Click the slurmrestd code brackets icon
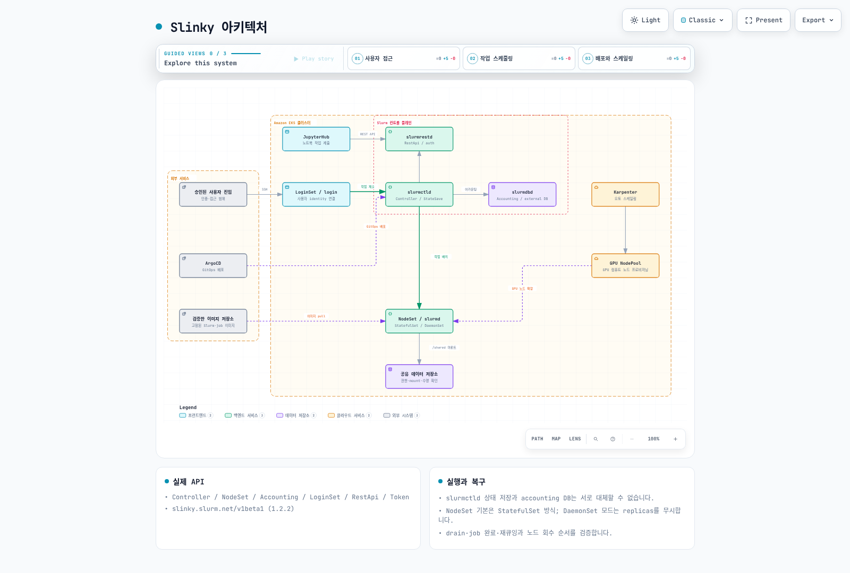The height and width of the screenshot is (573, 850). point(390,132)
